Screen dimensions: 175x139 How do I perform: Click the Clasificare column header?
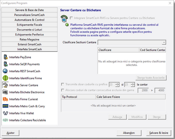click(x=118, y=50)
